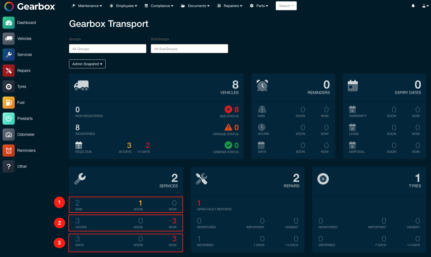Click Services KMS Soon value 1
This screenshot has height=257, width=431.
tap(140, 203)
